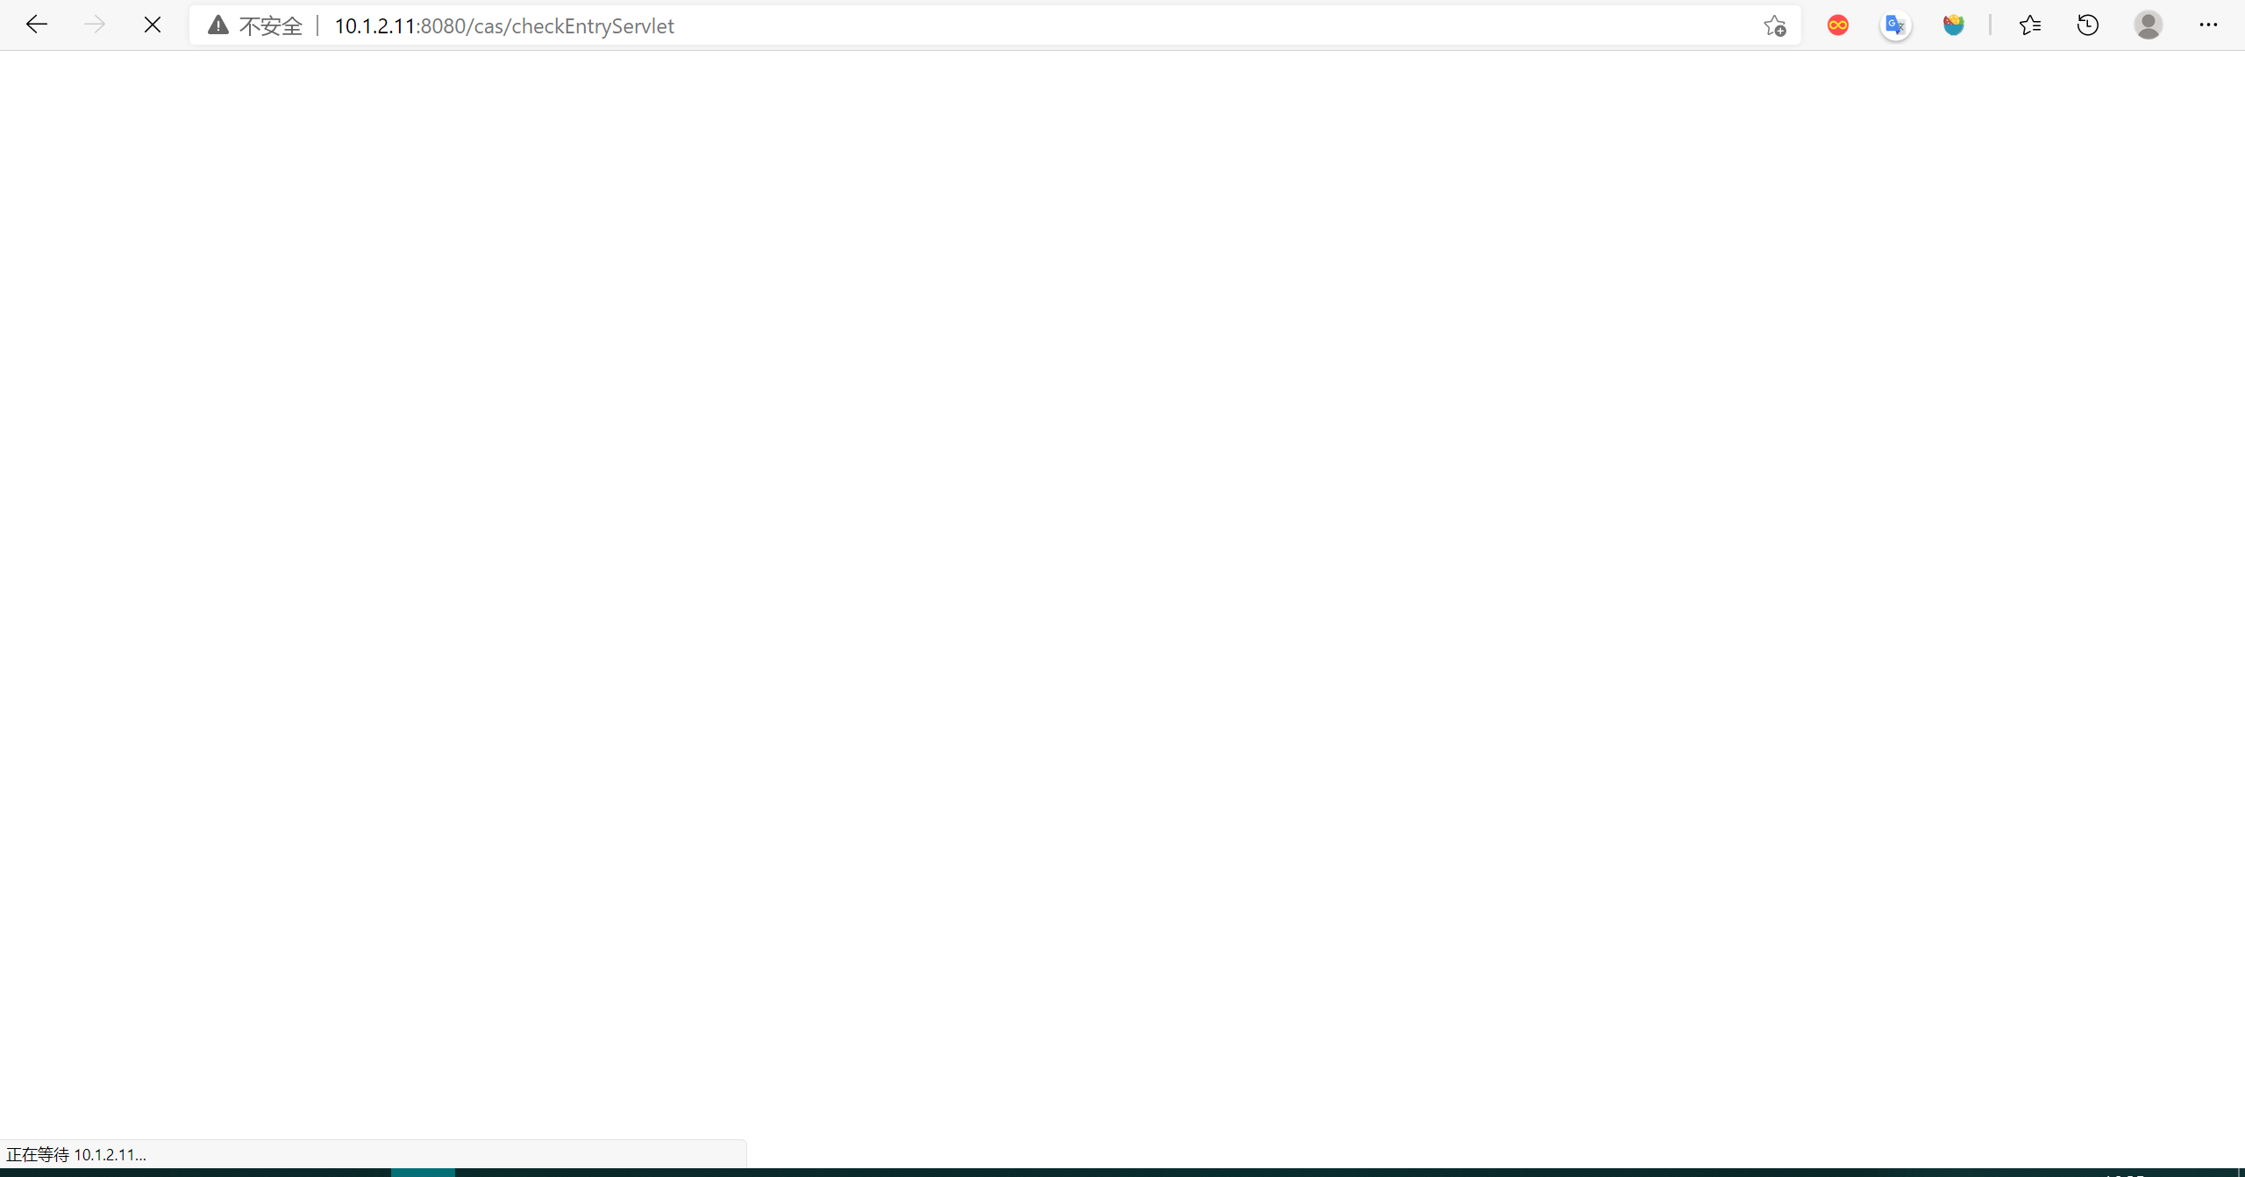Click the 正在等待 10.1.2.11 status text
This screenshot has height=1177, width=2245.
point(76,1154)
